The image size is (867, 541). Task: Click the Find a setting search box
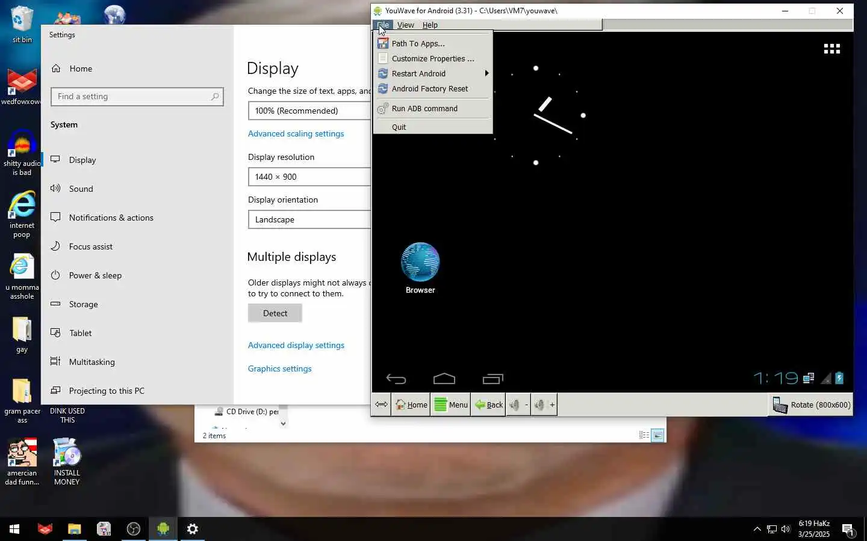[137, 96]
